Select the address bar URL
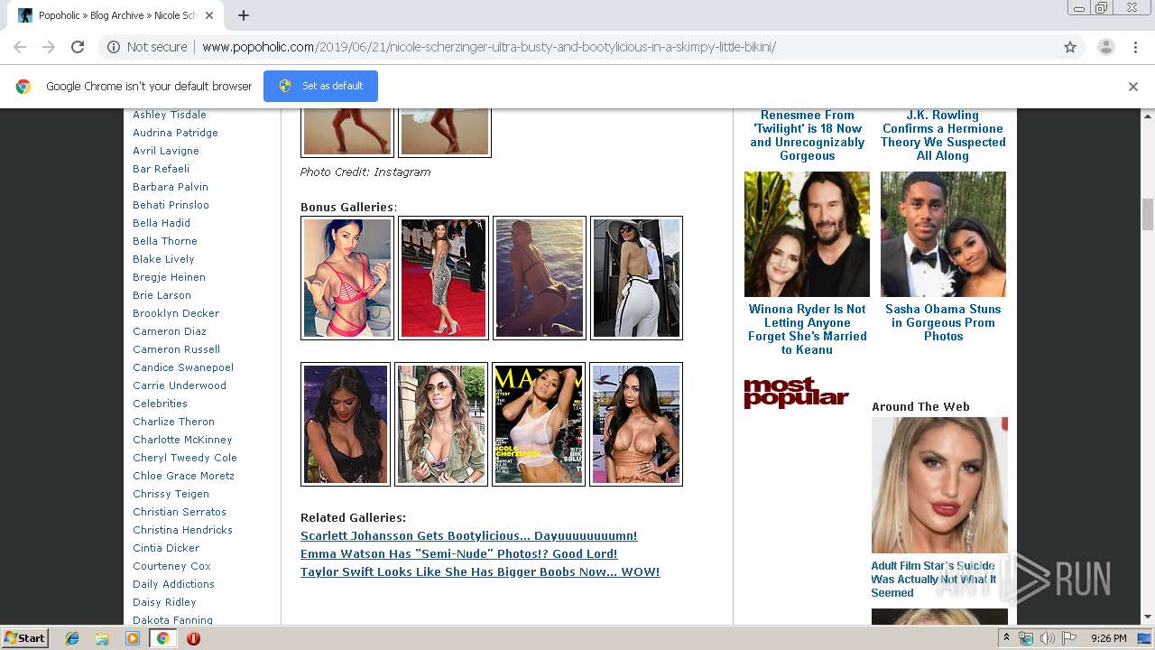 pos(488,47)
